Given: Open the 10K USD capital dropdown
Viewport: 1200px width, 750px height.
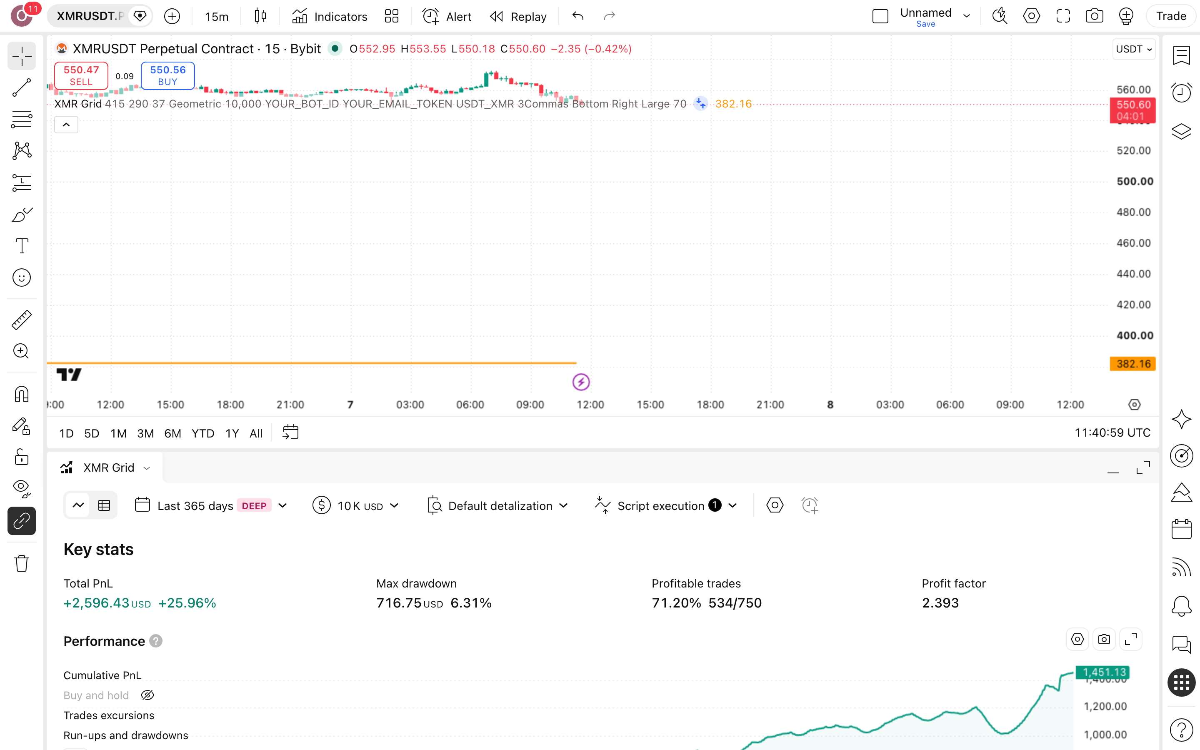Looking at the screenshot, I should point(356,505).
